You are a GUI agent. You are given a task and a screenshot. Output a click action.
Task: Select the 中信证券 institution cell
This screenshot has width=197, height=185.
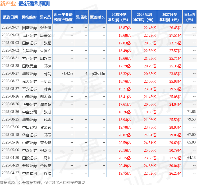(30, 143)
